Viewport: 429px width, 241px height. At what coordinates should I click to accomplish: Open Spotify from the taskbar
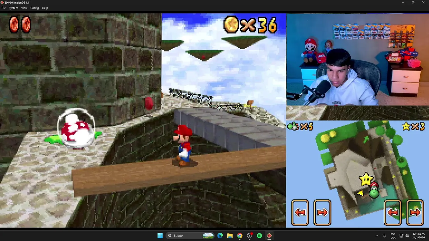pyautogui.click(x=259, y=236)
